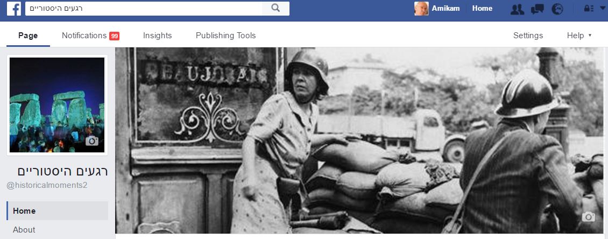Screen dimensions: 608x239
Task: Expand the Help dropdown
Action: coord(579,36)
